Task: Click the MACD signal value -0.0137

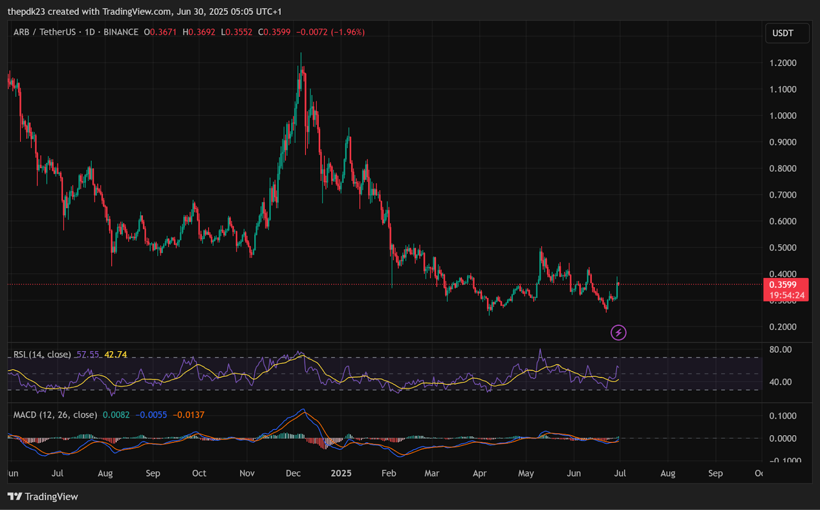Action: pos(189,415)
